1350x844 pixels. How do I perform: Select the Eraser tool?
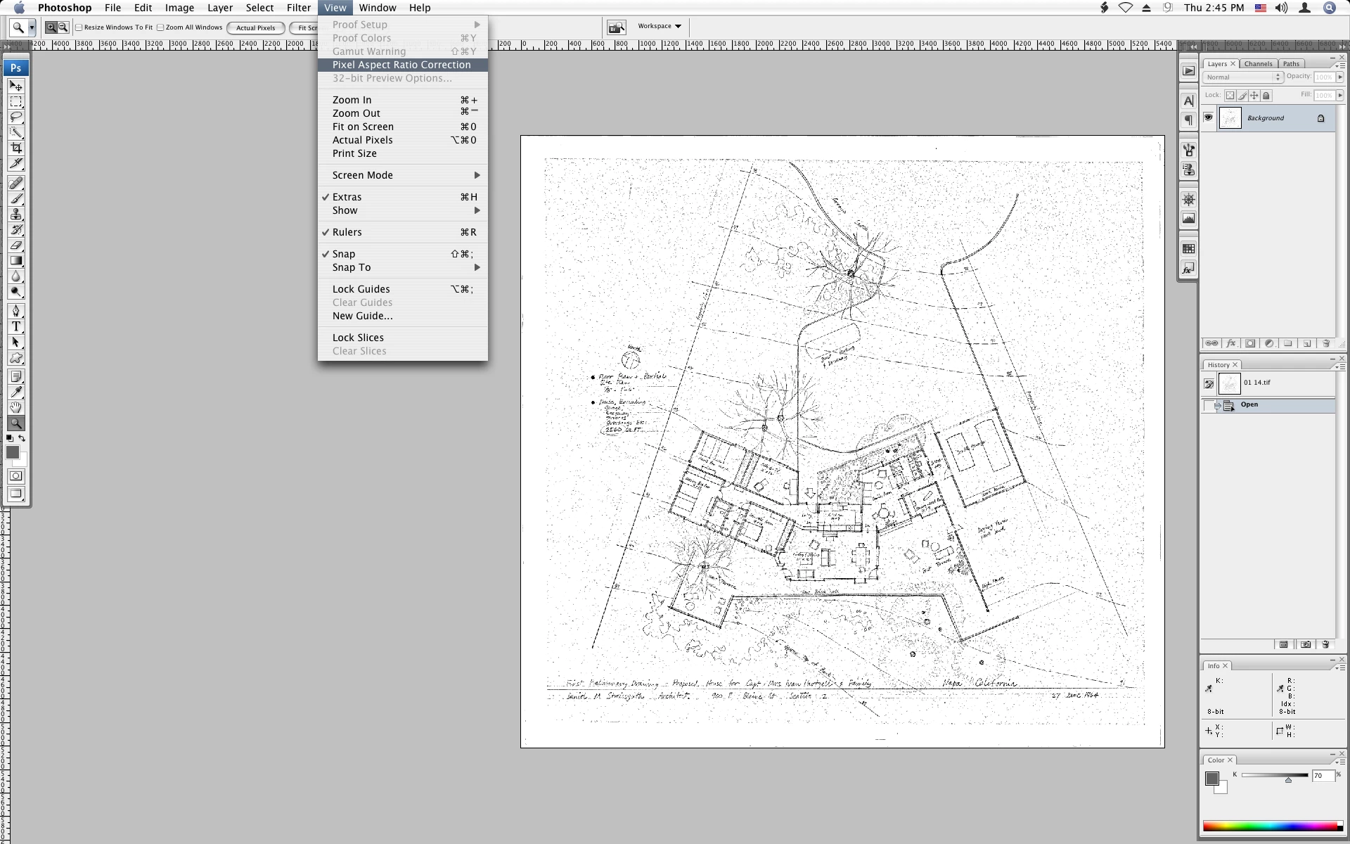pos(16,245)
